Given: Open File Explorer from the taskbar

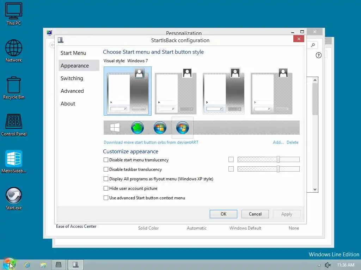Looking at the screenshot, I should 43,265.
